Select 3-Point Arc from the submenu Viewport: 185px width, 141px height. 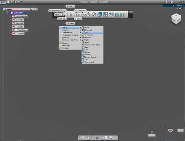pyautogui.click(x=92, y=35)
